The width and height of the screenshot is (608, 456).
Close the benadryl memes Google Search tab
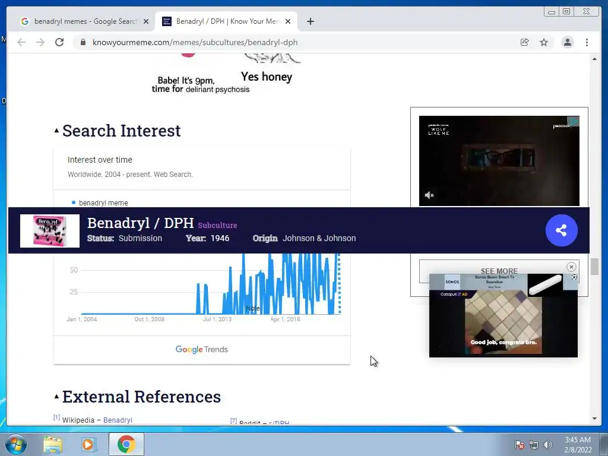[x=146, y=21]
